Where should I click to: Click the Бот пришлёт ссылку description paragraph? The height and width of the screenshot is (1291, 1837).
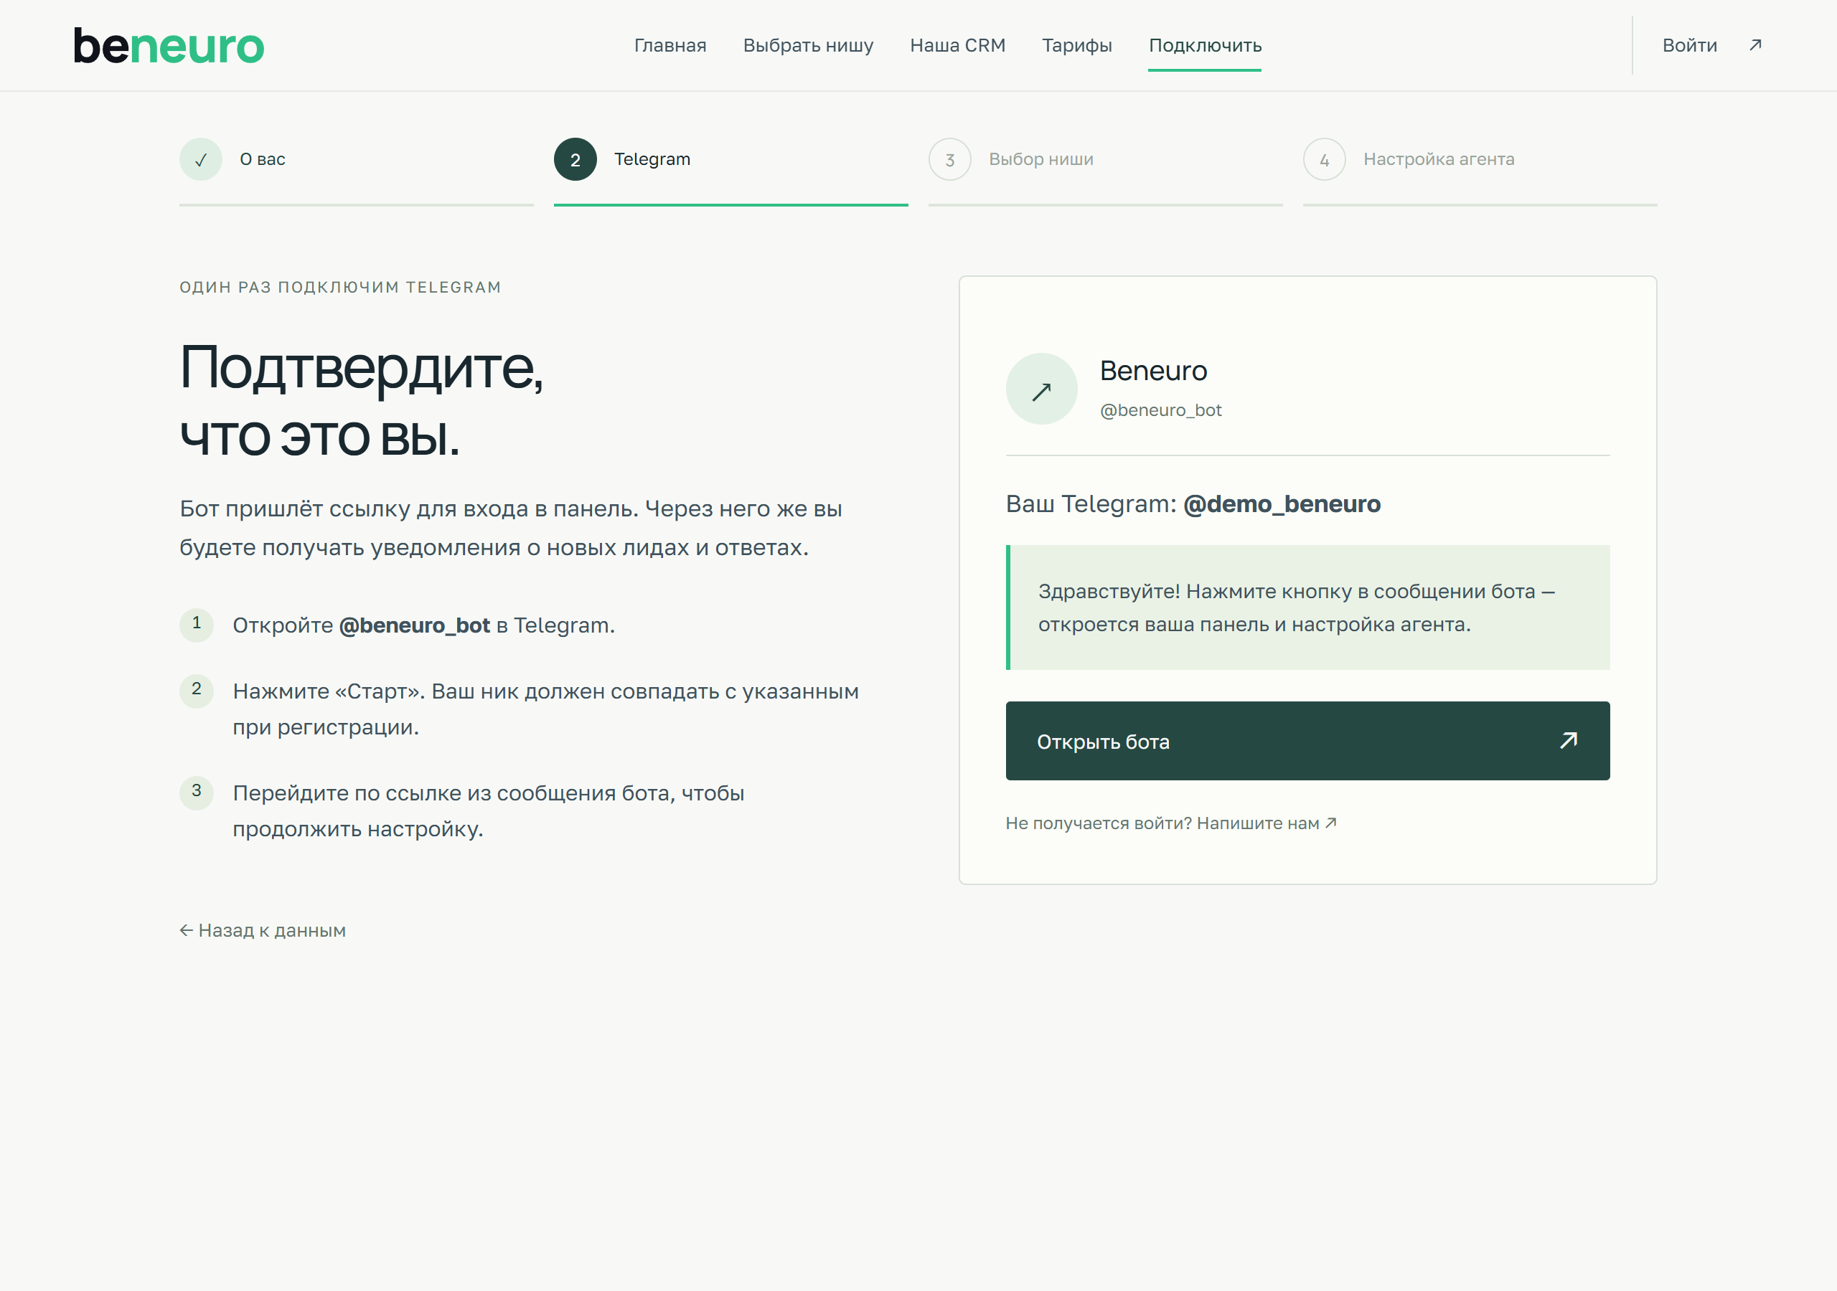(x=510, y=528)
